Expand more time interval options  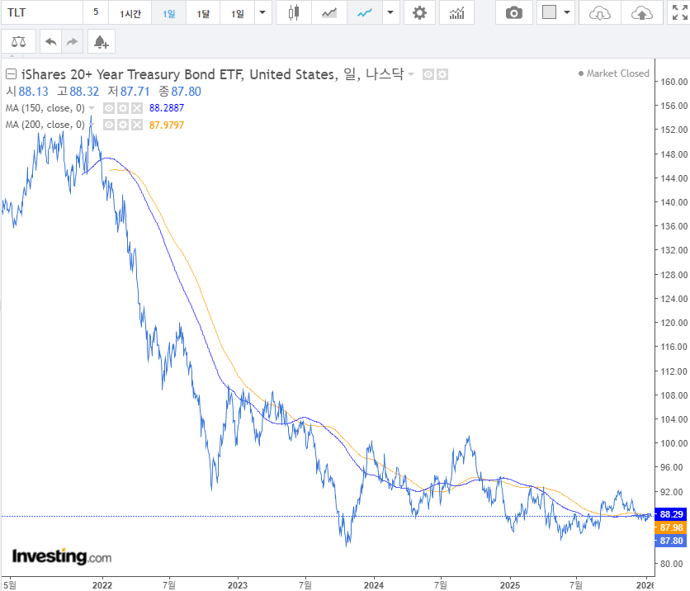pos(262,12)
